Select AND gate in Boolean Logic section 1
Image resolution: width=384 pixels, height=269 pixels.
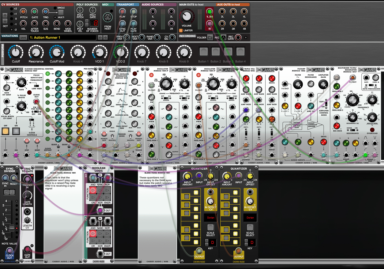coord(93,190)
